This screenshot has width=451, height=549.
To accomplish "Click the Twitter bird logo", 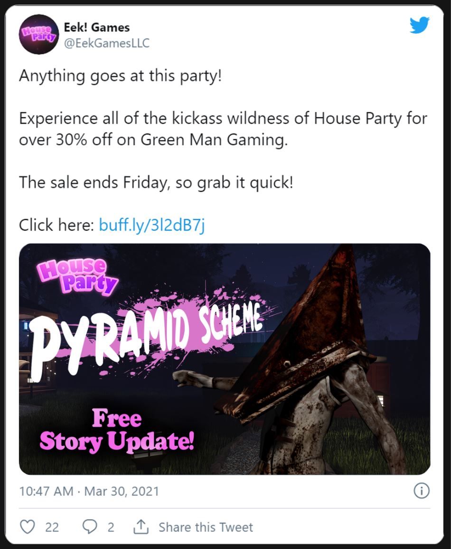I will point(420,25).
